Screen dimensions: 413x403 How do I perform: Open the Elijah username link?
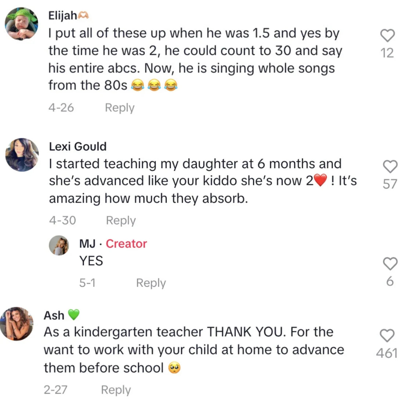63,15
